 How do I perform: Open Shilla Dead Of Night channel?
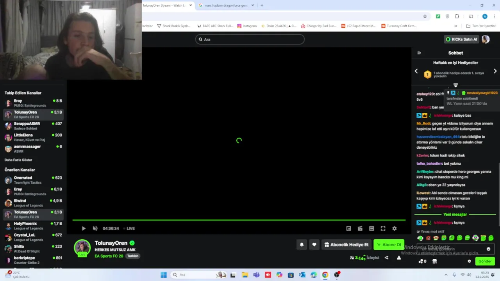34,249
